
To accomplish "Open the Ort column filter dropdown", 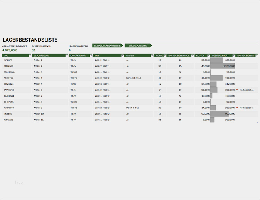I will pos(122,56).
